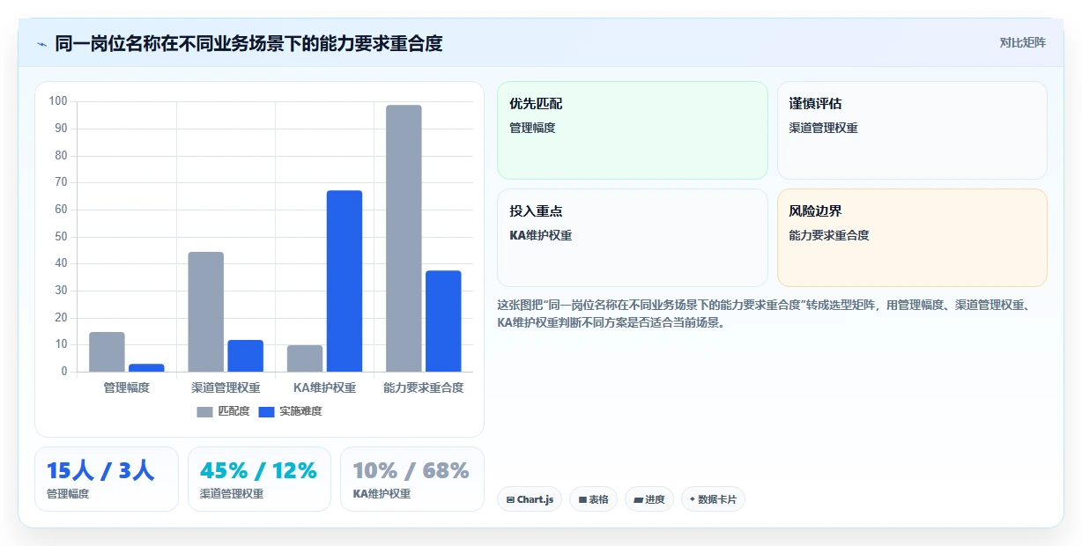This screenshot has width=1082, height=546.
Task: Click the 表格 tag icon
Action: click(x=582, y=499)
